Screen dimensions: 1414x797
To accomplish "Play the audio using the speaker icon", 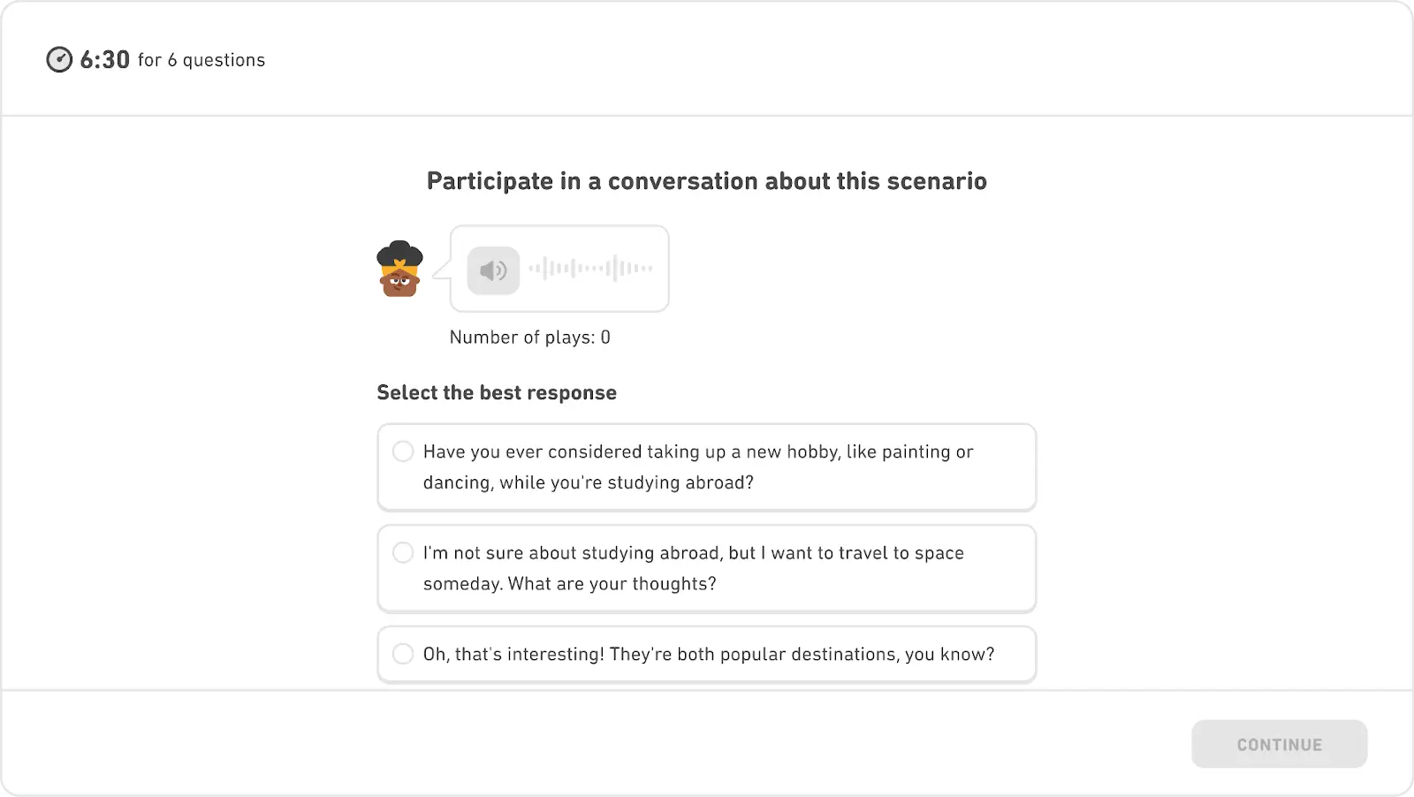I will click(x=493, y=270).
